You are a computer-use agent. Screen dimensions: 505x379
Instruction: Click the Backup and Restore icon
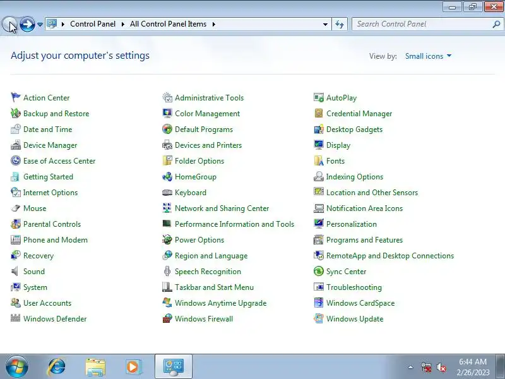tap(15, 113)
